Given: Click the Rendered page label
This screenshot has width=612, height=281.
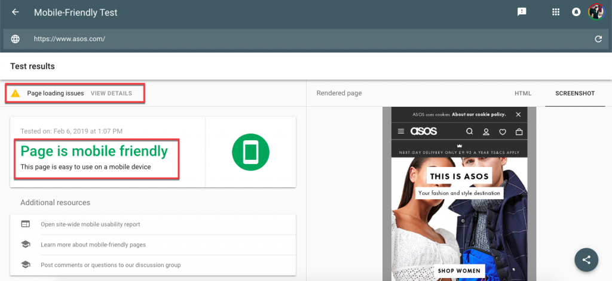Looking at the screenshot, I should (339, 94).
